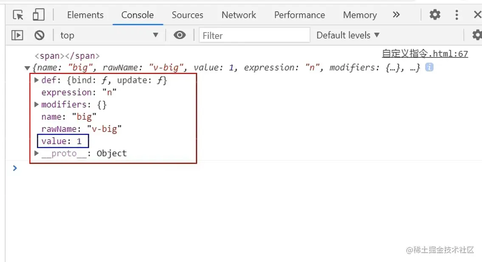482x262 pixels.
Task: Open DevTools settings gear in tab bar
Action: 435,15
